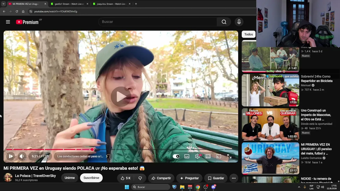Like the video with 5 K likes
340x191 pixels.
tap(125, 178)
